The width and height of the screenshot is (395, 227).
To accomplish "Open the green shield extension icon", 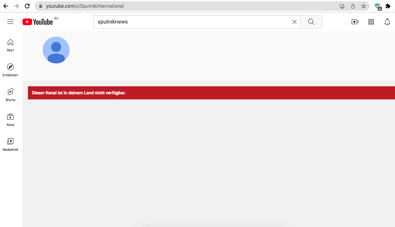I will [378, 6].
